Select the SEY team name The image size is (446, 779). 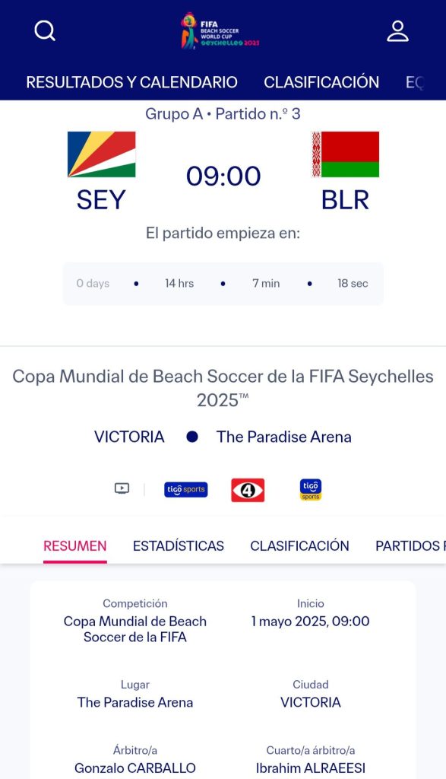(101, 200)
